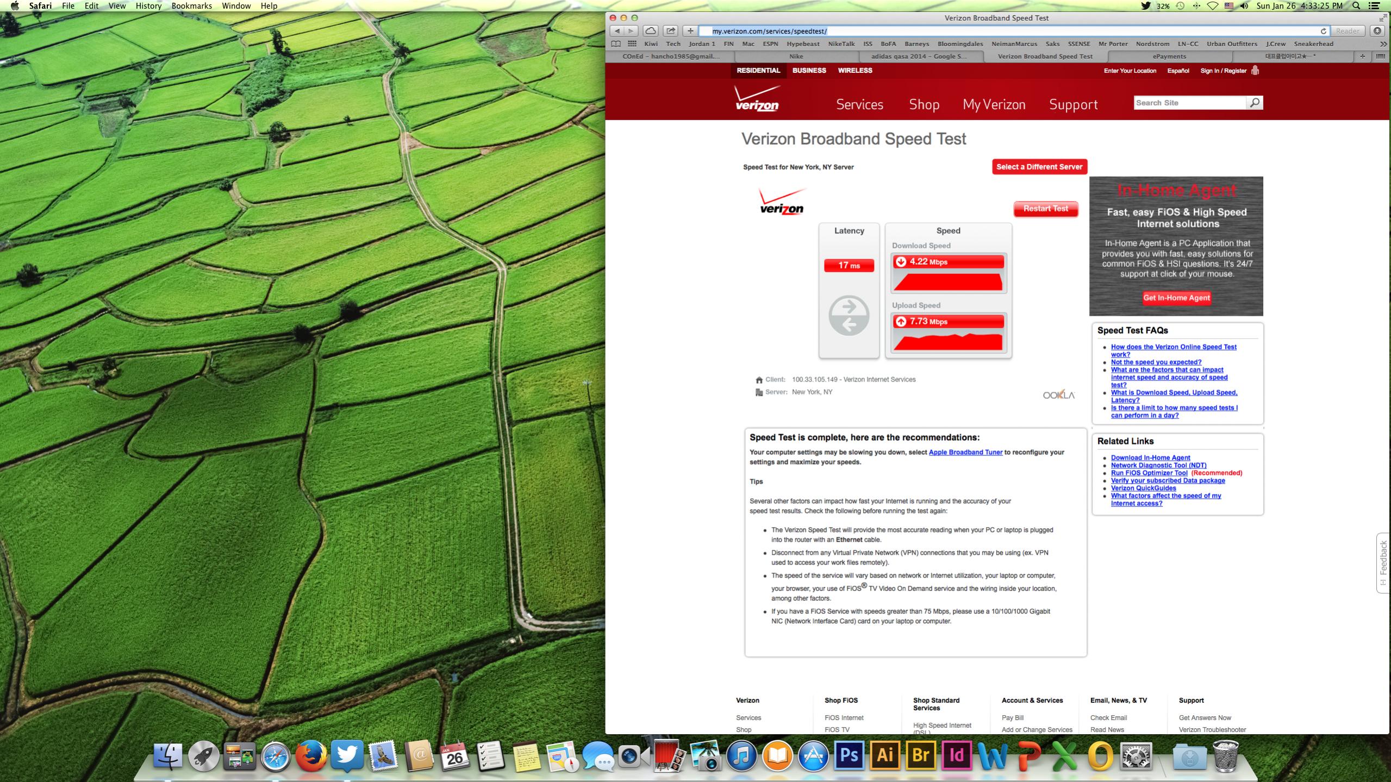The width and height of the screenshot is (1391, 782).
Task: Click the magnifier search icon on the Verizon site
Action: [x=1255, y=103]
